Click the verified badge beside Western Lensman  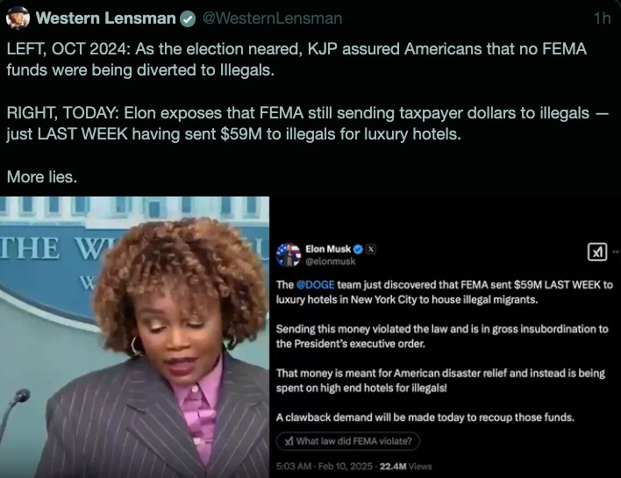(188, 19)
